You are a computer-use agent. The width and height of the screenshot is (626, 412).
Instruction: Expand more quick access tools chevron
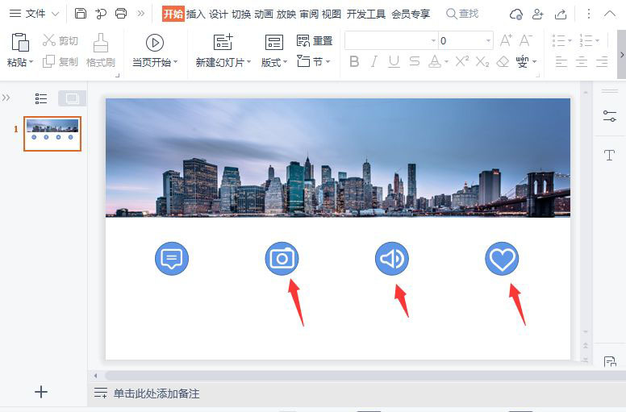pyautogui.click(x=141, y=14)
